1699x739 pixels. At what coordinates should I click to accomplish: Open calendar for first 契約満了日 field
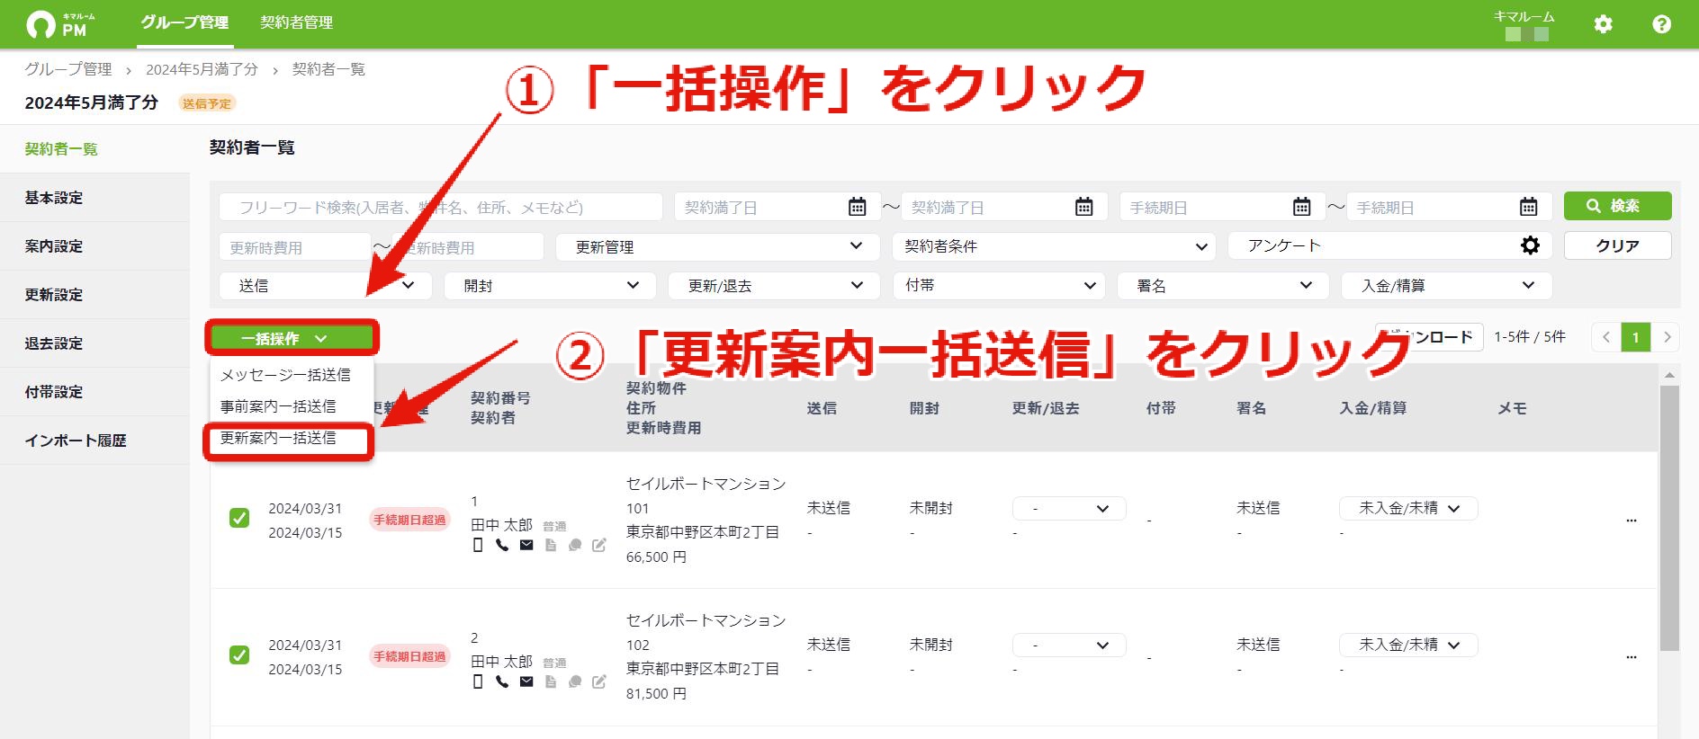[x=858, y=207]
